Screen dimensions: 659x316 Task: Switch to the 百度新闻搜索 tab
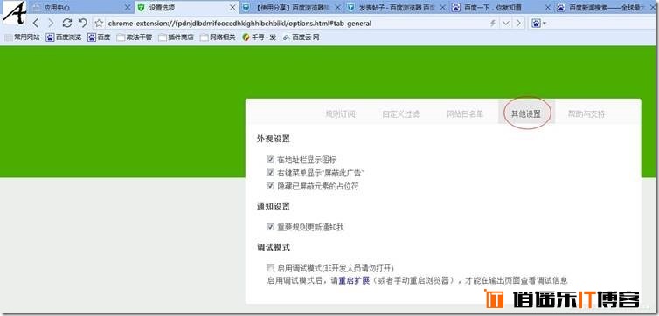click(606, 8)
